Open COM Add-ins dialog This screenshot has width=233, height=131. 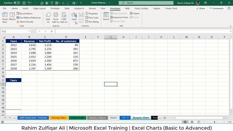64,17
